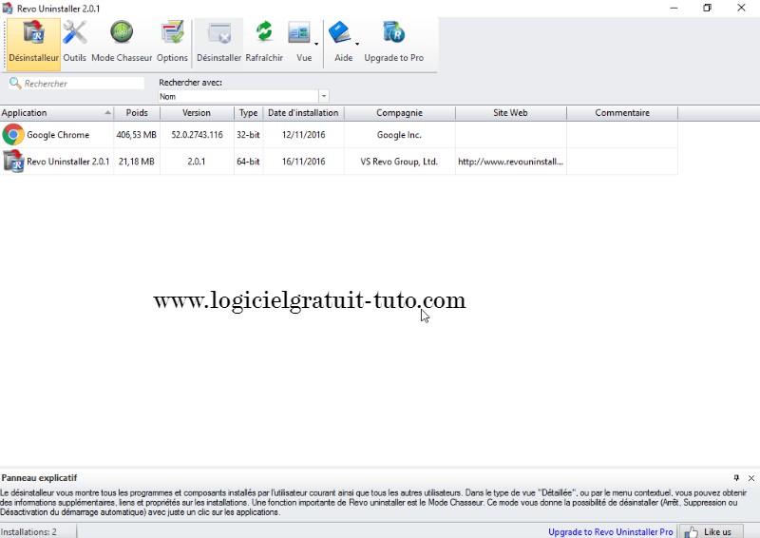Close the Panneau explicatif panel
Screen dimensions: 760x538
[751, 478]
